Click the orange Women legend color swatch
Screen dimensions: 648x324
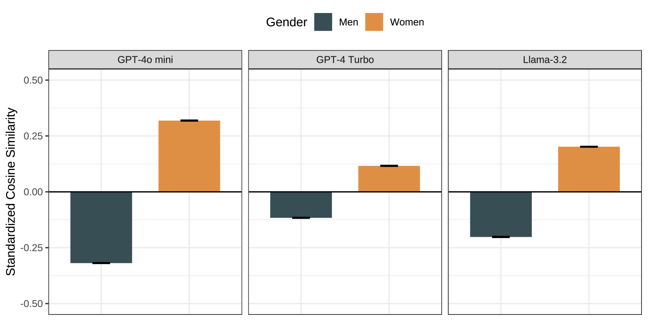point(374,22)
